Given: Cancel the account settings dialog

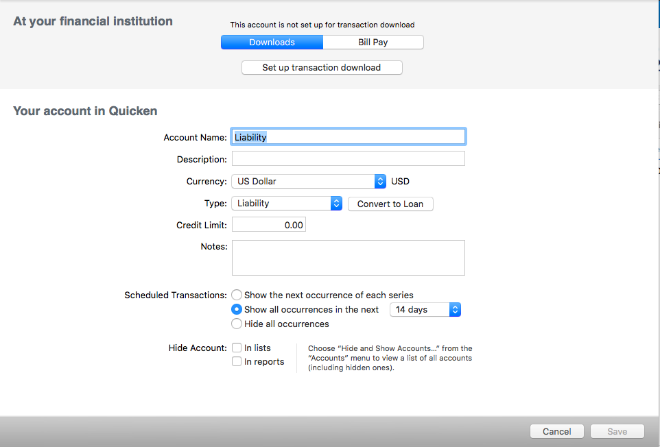Looking at the screenshot, I should (556, 432).
